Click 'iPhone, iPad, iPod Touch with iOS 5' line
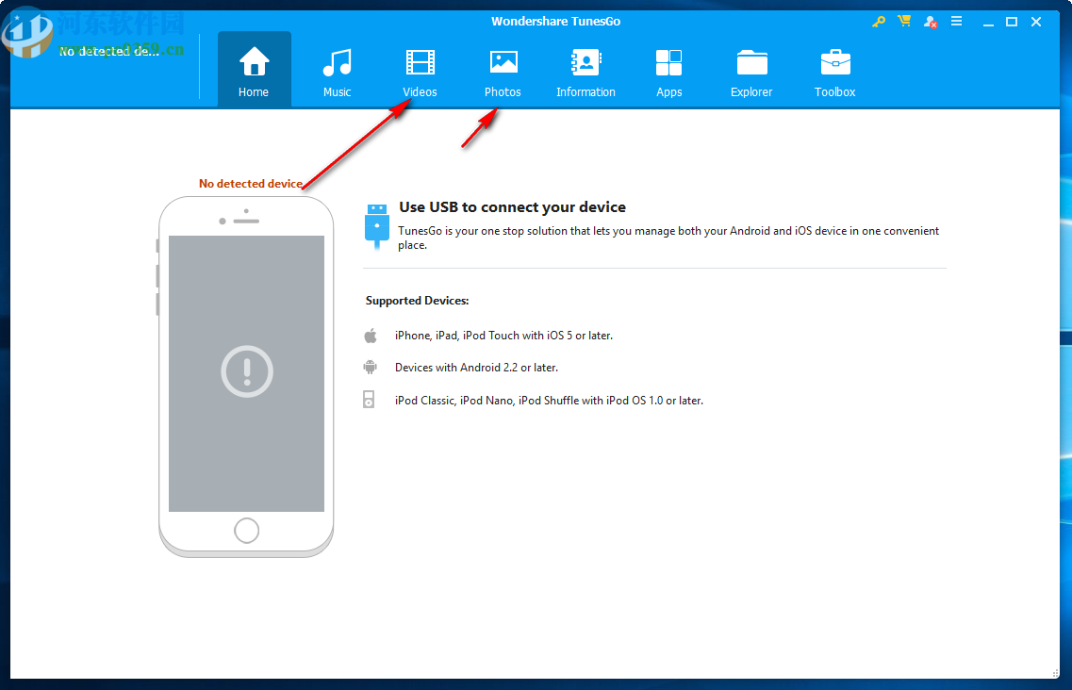This screenshot has height=690, width=1072. point(503,336)
